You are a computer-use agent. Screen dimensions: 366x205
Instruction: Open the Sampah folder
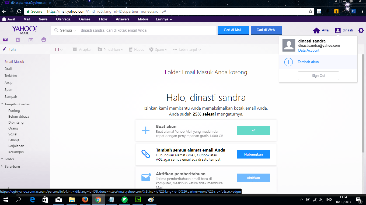tap(11, 96)
